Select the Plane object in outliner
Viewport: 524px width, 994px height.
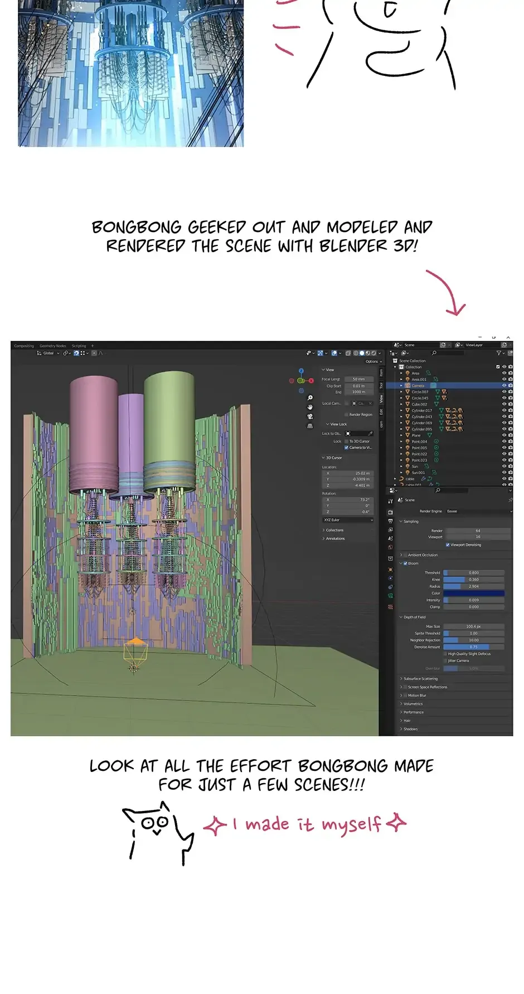(x=416, y=435)
